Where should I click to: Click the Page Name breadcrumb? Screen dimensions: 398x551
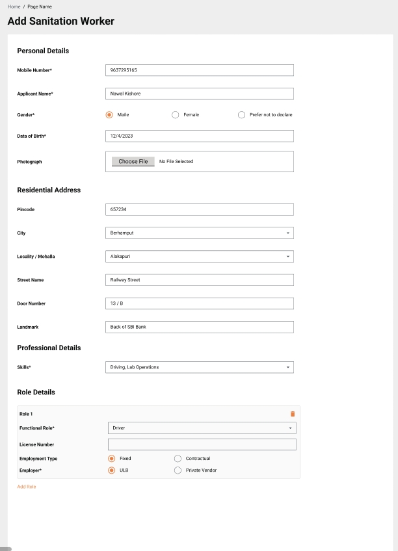[x=39, y=6]
